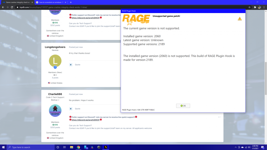Open the blue app with the 10 badge
The width and height of the screenshot is (267, 150).
tap(86, 147)
